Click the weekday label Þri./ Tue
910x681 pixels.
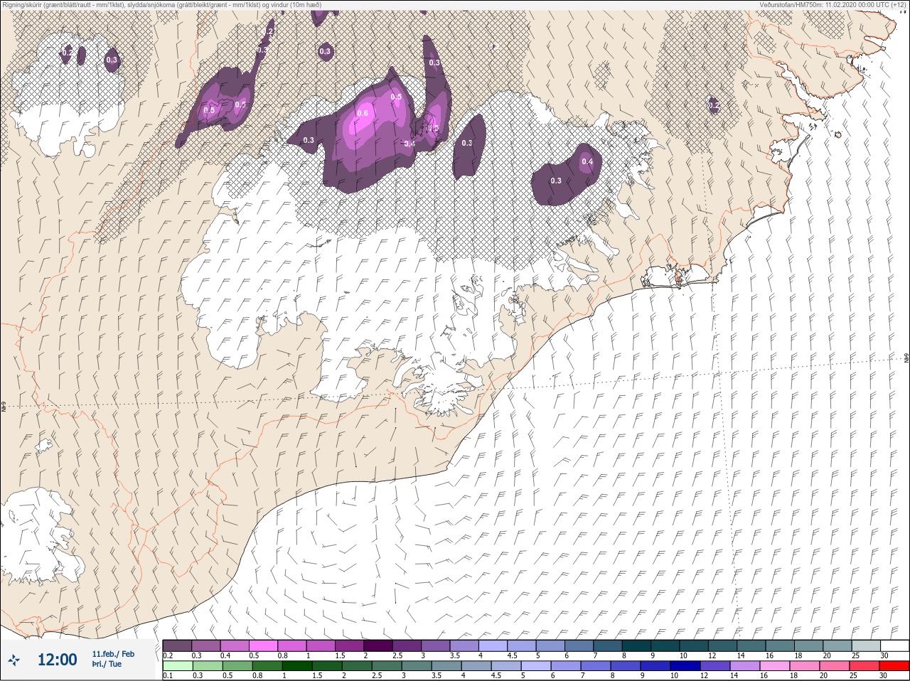click(107, 664)
